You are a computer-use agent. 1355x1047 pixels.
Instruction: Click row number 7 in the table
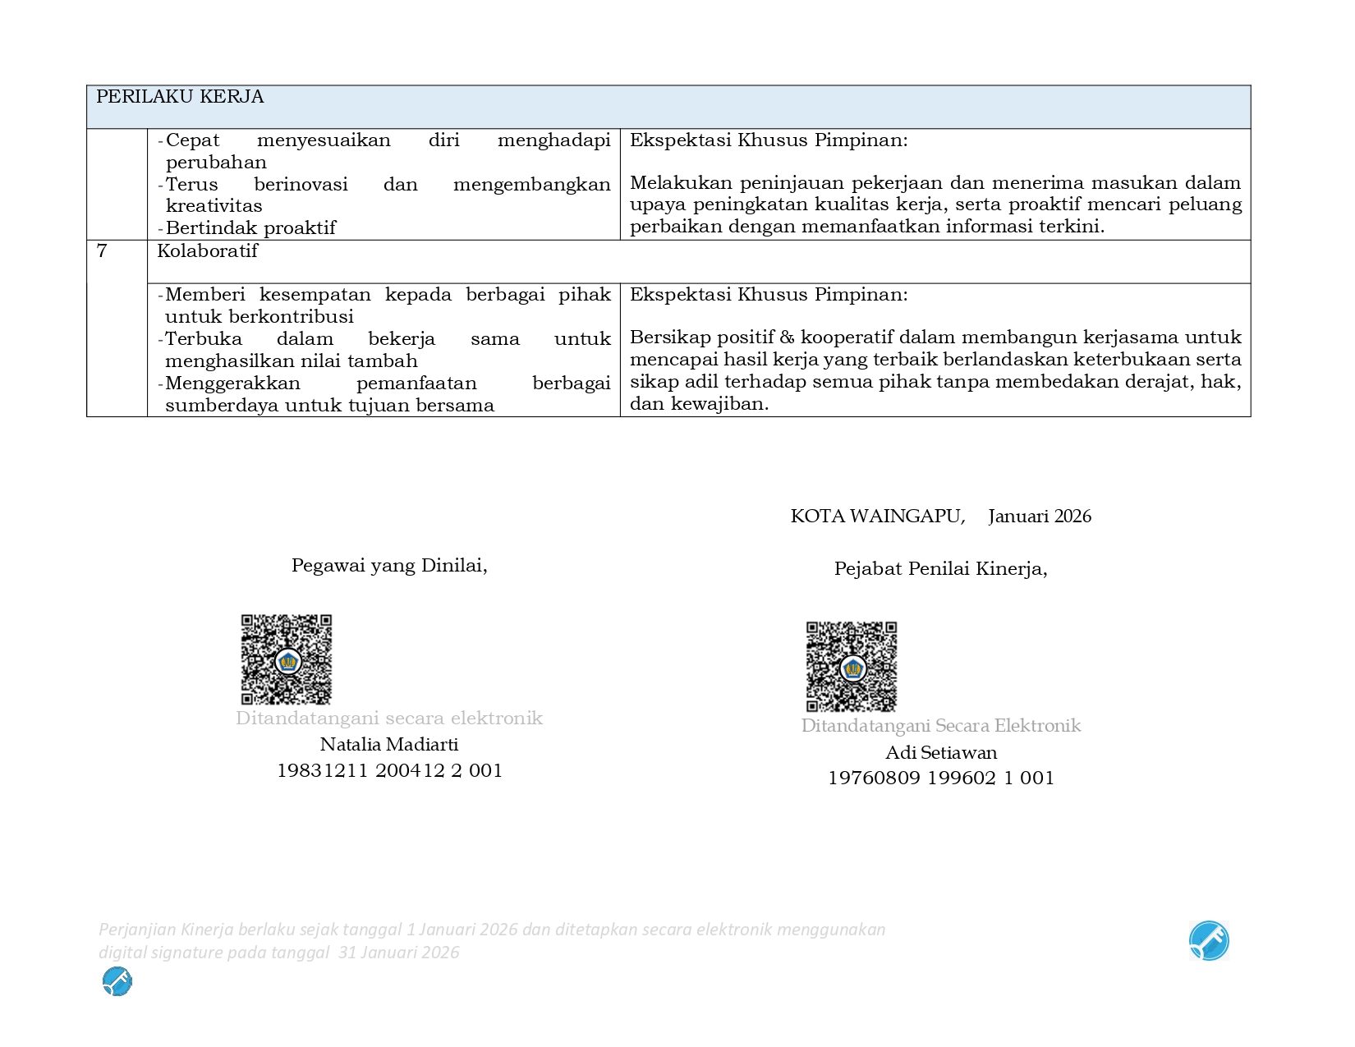(x=102, y=251)
